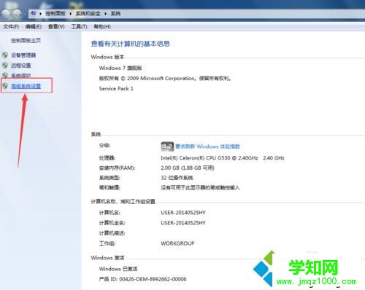Click the Service Pack 1 text
Viewport: 365px width, 290px height.
click(x=116, y=89)
